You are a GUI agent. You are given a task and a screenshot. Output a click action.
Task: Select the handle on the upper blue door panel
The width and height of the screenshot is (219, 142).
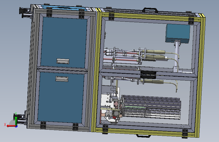[x=63, y=61]
